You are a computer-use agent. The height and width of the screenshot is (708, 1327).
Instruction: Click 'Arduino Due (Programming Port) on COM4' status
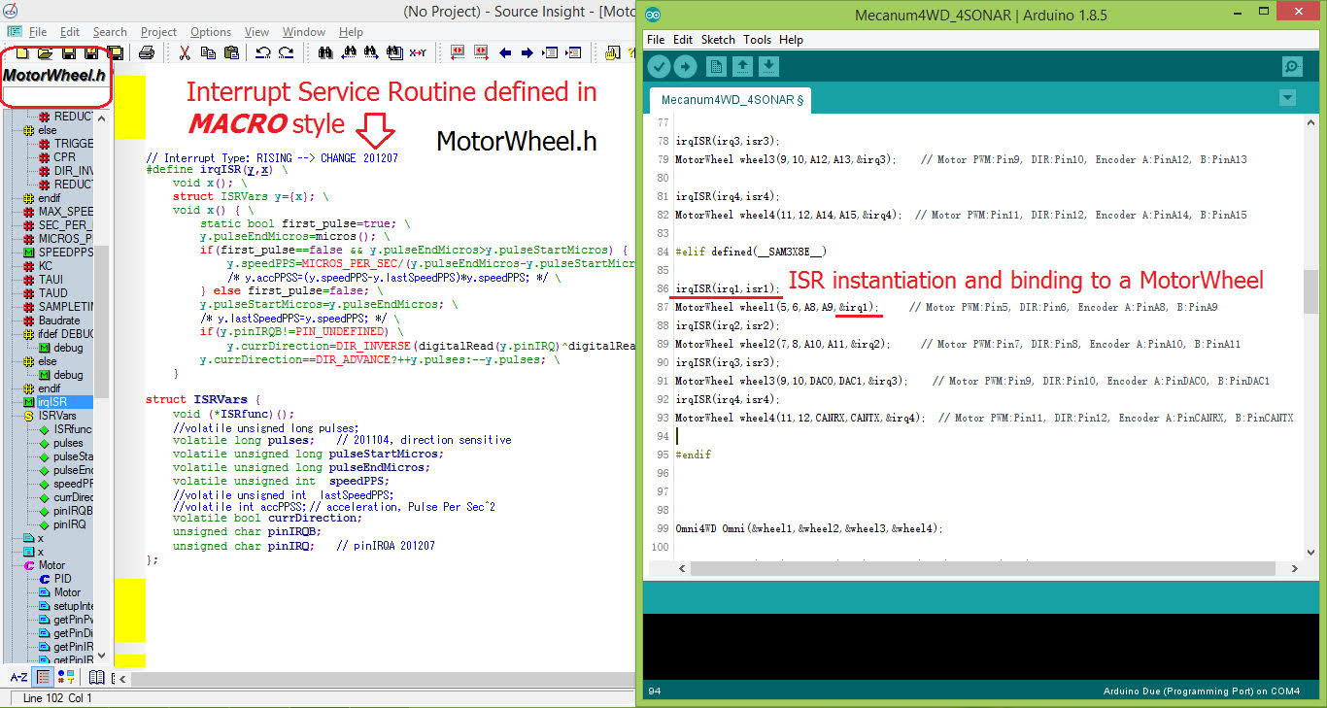click(1201, 691)
